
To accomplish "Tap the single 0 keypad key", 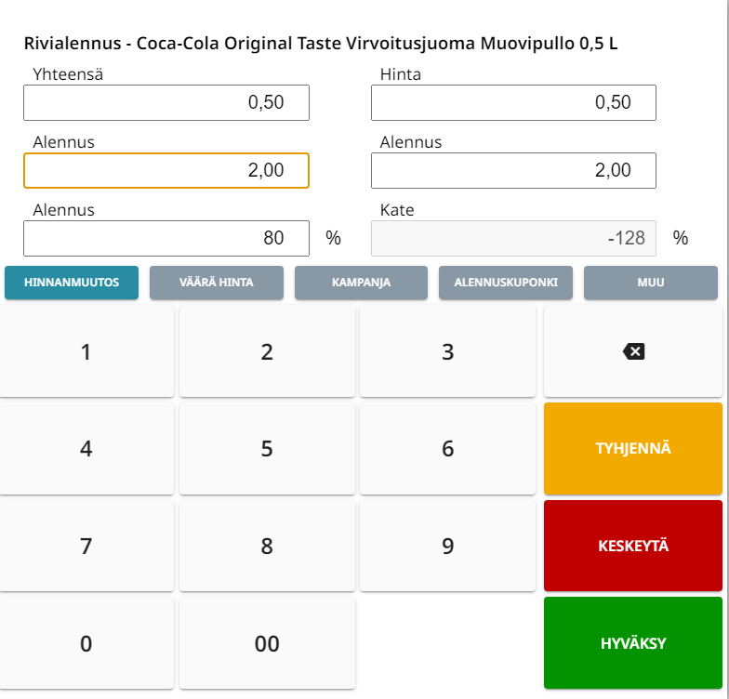I will (x=86, y=643).
